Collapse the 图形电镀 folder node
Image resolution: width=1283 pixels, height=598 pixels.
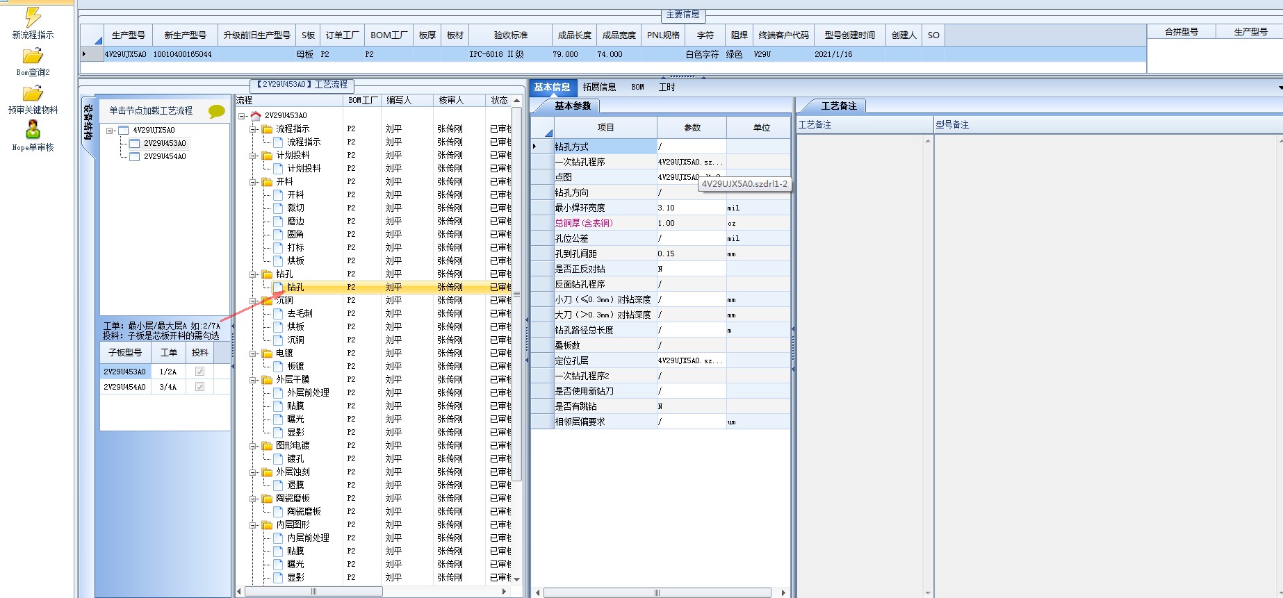[253, 445]
